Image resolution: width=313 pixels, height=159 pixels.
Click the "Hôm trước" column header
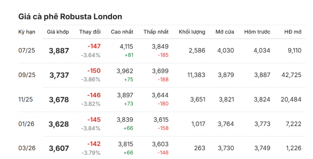click(257, 32)
